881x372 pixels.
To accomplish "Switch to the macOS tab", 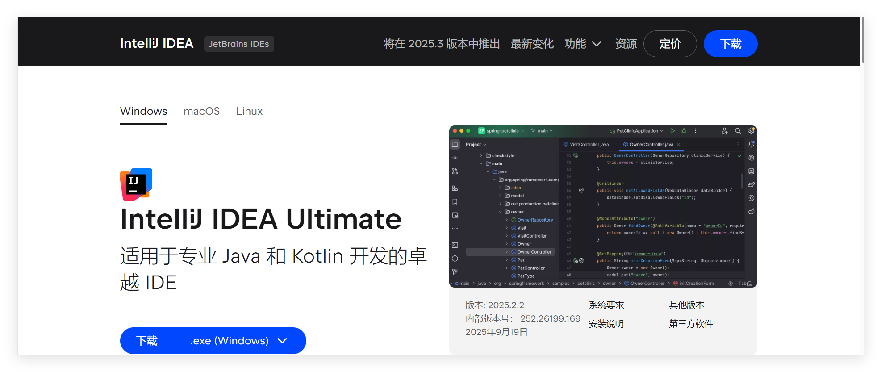I will coord(202,111).
